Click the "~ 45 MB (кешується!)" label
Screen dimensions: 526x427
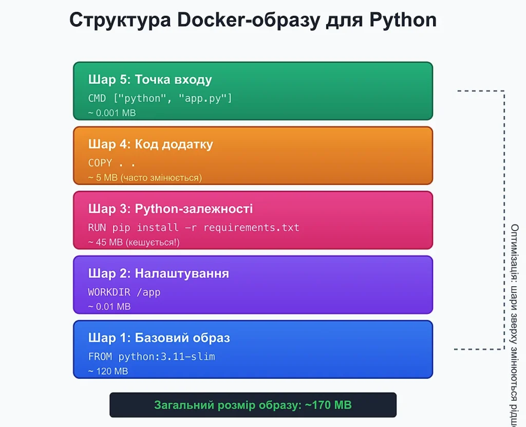[134, 242]
